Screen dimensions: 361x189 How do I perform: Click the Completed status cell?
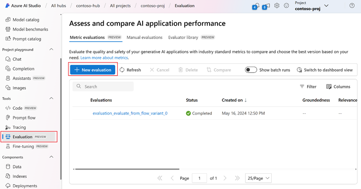point(199,113)
